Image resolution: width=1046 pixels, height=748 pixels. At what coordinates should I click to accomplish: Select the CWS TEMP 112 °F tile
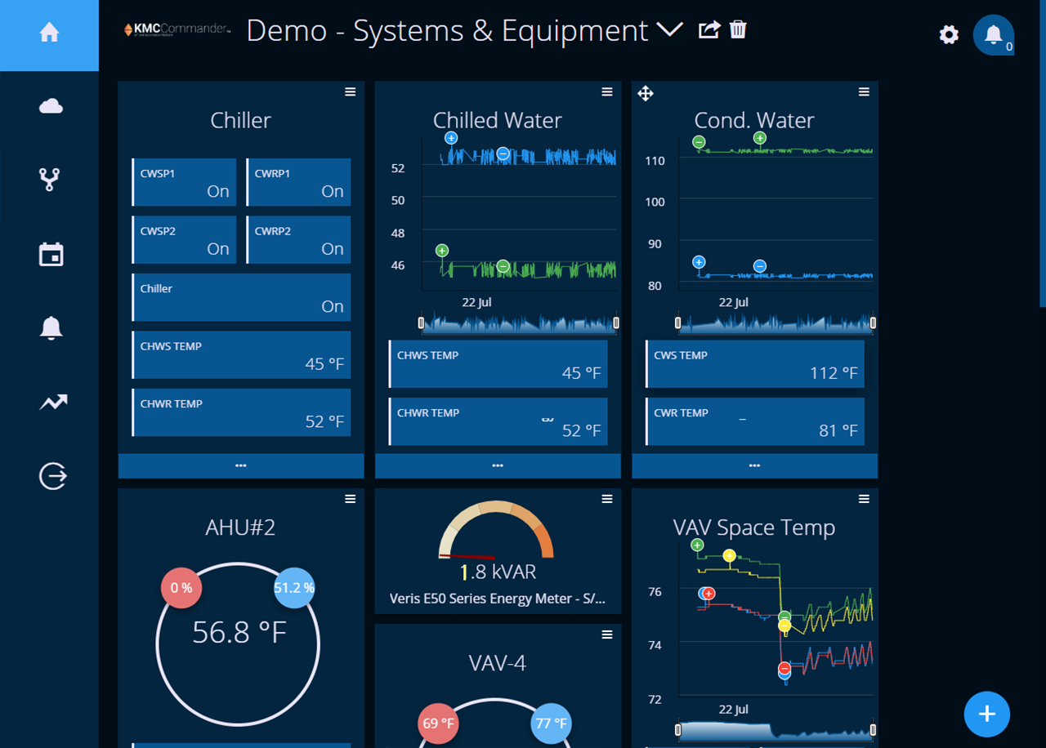pos(754,364)
